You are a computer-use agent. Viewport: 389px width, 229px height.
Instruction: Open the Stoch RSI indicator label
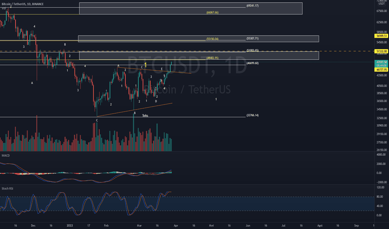(8, 189)
